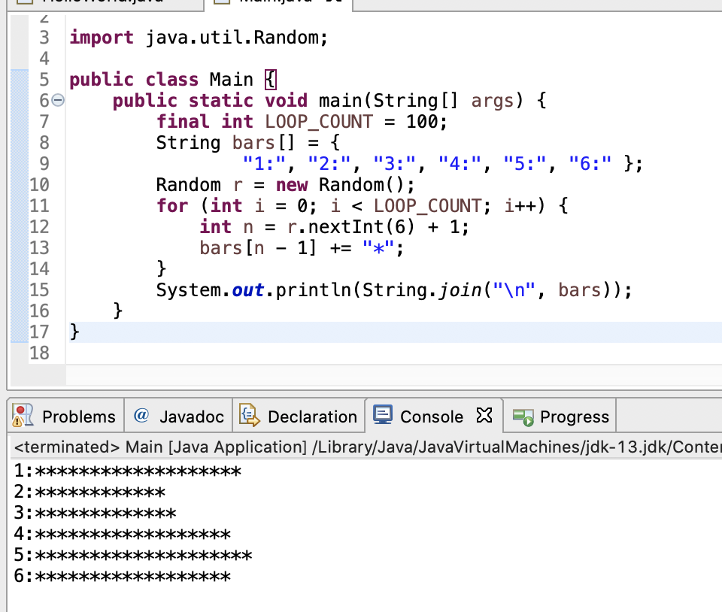
Task: Click line number 18 in the gutter
Action: (x=40, y=353)
